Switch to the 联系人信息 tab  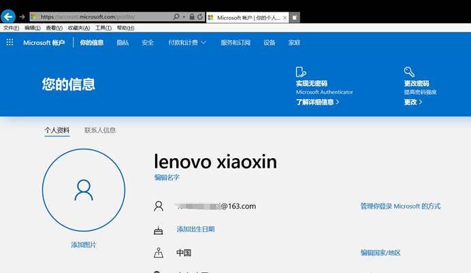(100, 130)
